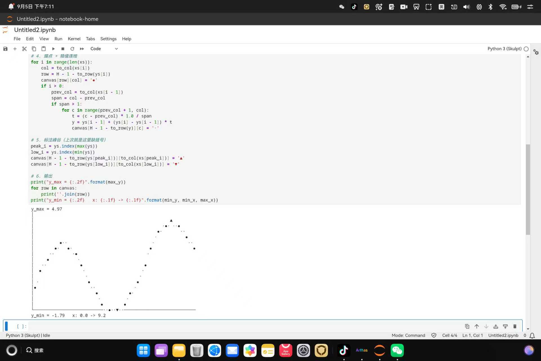Open the cell type dropdown showing Code
The width and height of the screenshot is (541, 361).
click(104, 49)
